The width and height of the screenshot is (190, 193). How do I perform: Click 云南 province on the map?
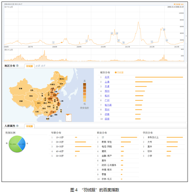pos(37,112)
